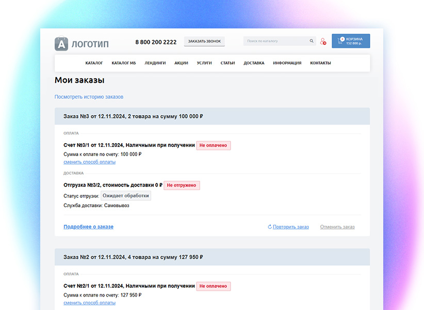Image resolution: width=424 pixels, height=310 pixels.
Task: Click Повторить заказ for order №3
Action: [x=290, y=227]
